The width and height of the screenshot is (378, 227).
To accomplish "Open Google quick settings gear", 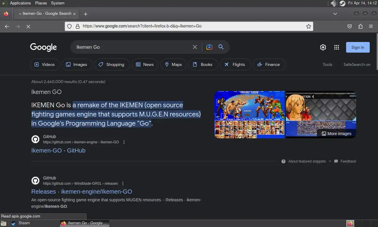I will tap(323, 47).
